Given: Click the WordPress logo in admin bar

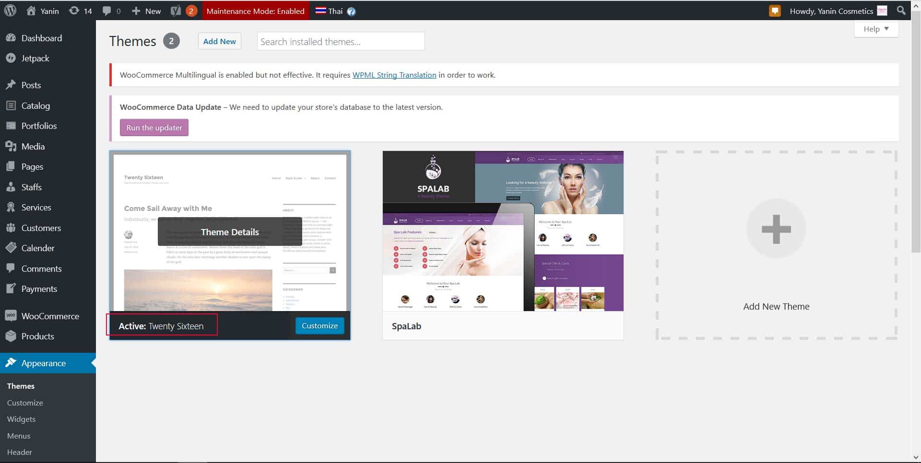Looking at the screenshot, I should tap(10, 11).
